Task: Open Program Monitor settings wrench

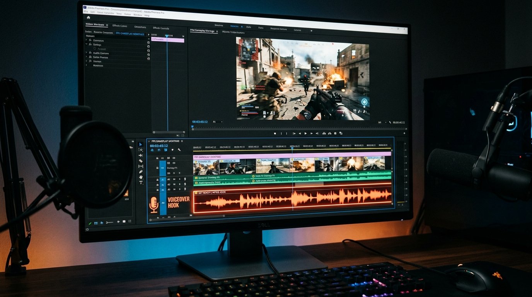Action: (390, 122)
